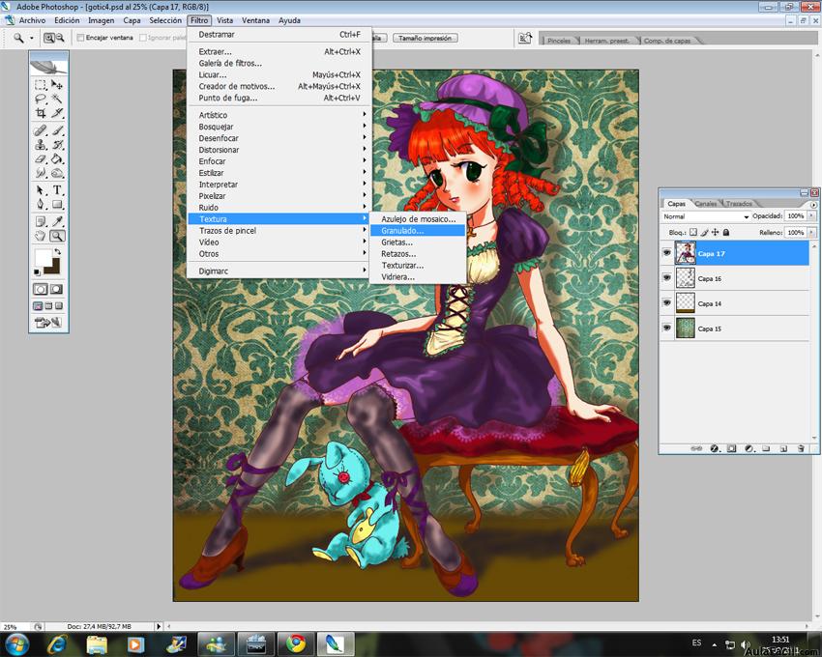Reset default foreground and background colors
The height and width of the screenshot is (657, 822).
37,271
